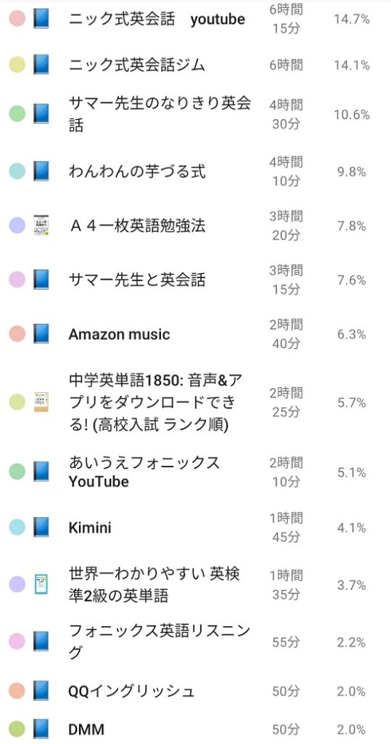The width and height of the screenshot is (391, 744).
Task: Click the 14.7% percentage value
Action: click(x=352, y=19)
